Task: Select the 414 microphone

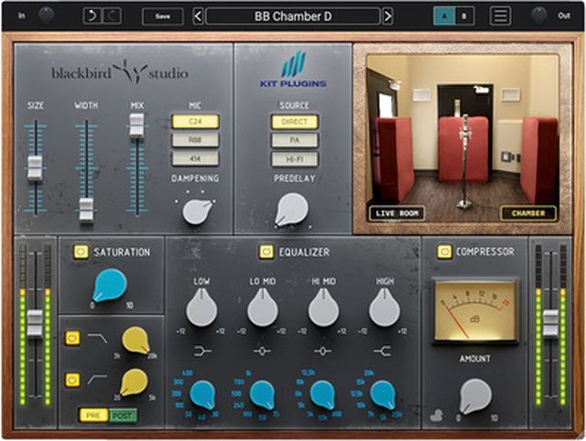Action: (x=195, y=158)
